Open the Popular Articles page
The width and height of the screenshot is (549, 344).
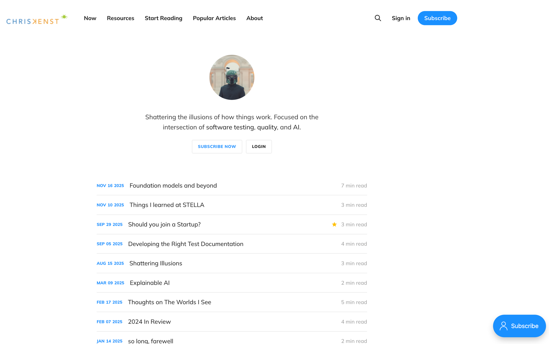(214, 18)
